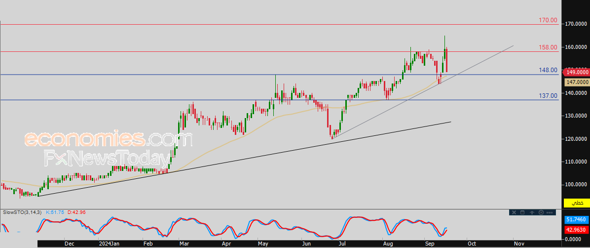
Task: Click the red 149.0000 current price tag
Action: coord(576,72)
